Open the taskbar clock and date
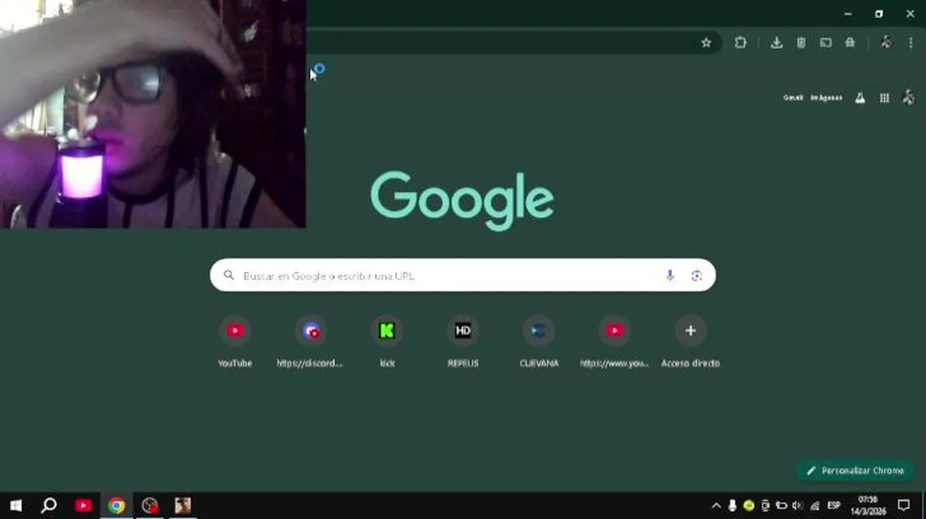926x519 pixels. (x=869, y=505)
